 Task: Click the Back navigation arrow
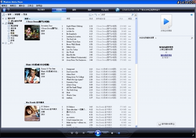(x=4, y=10)
